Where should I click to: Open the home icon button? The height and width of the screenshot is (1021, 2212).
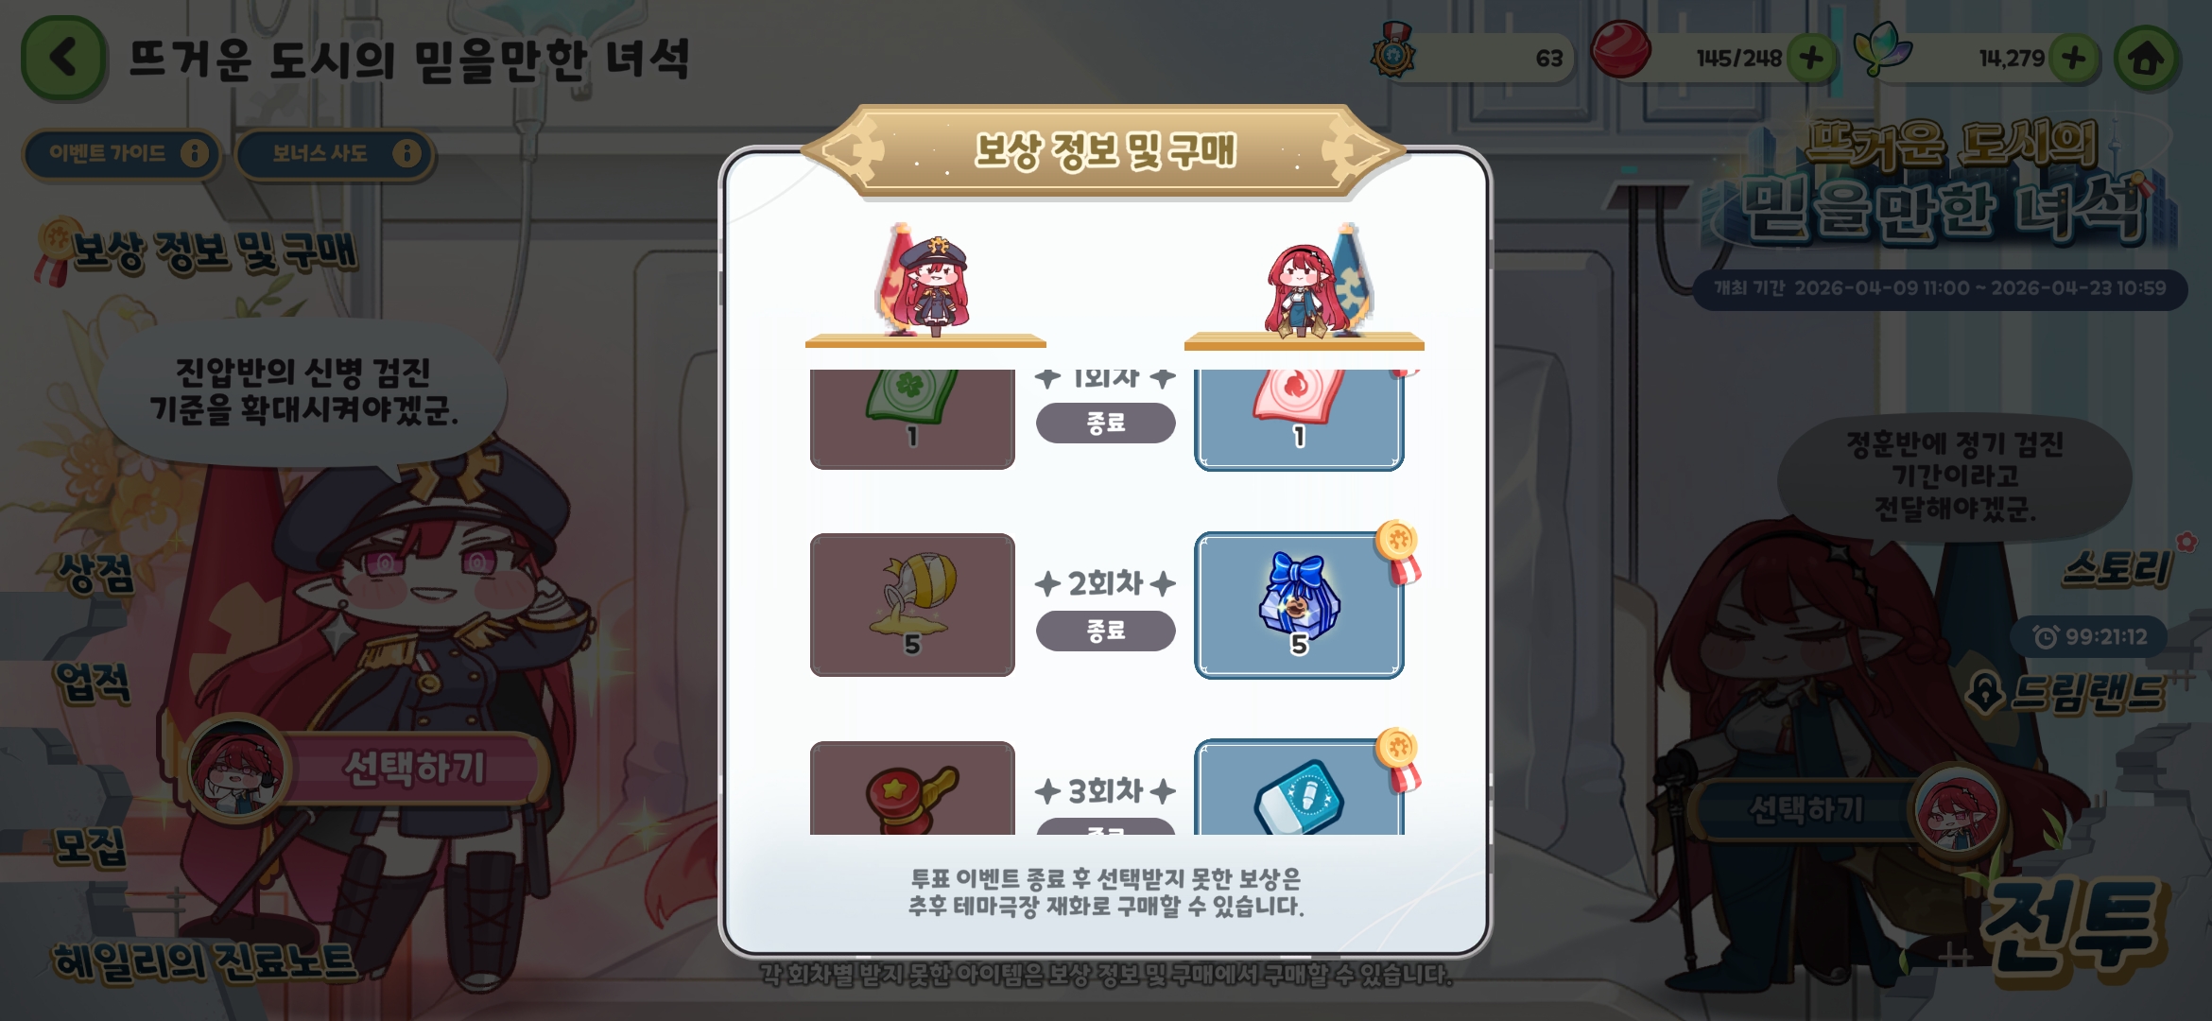coord(2147,59)
